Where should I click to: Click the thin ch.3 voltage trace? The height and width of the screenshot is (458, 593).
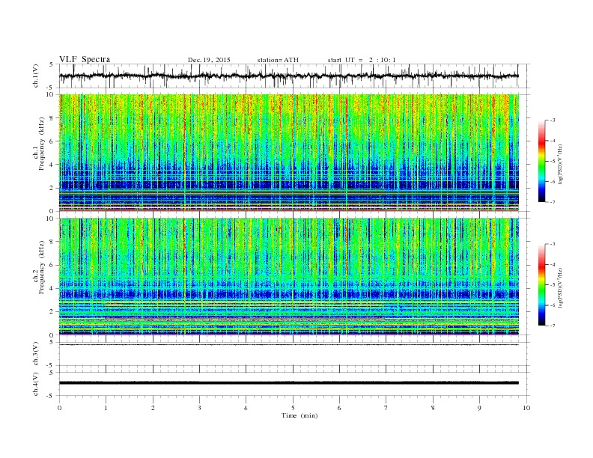point(289,345)
